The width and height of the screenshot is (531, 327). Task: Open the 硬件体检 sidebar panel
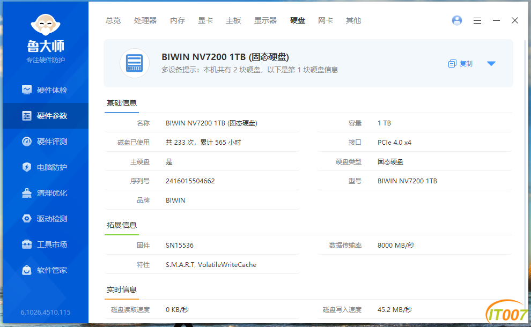tap(45, 90)
